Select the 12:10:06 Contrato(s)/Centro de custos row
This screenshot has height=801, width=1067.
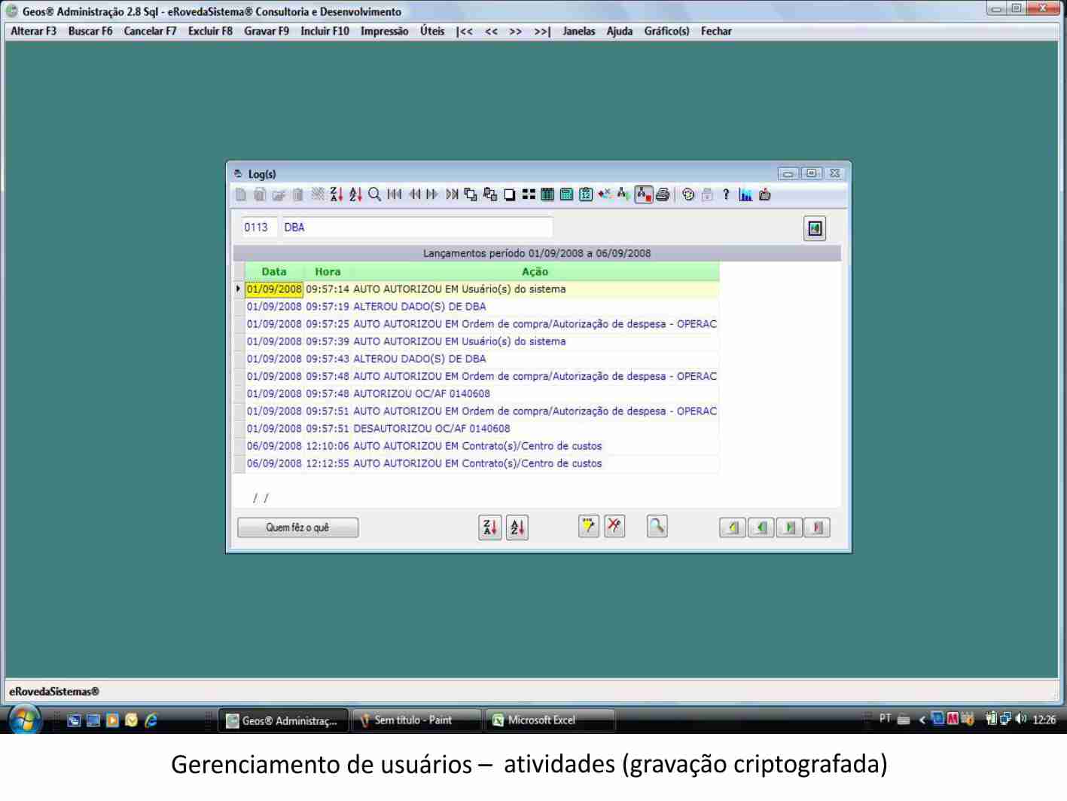[x=482, y=446]
